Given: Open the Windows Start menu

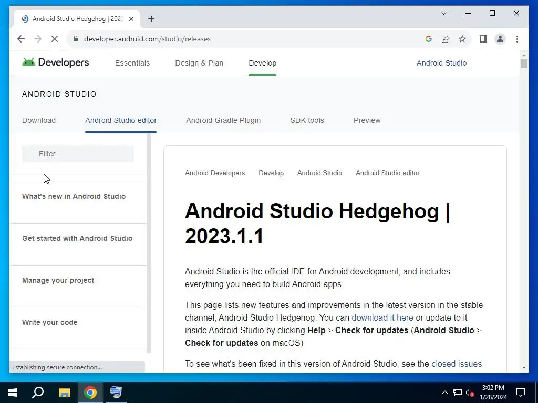Looking at the screenshot, I should [13, 393].
